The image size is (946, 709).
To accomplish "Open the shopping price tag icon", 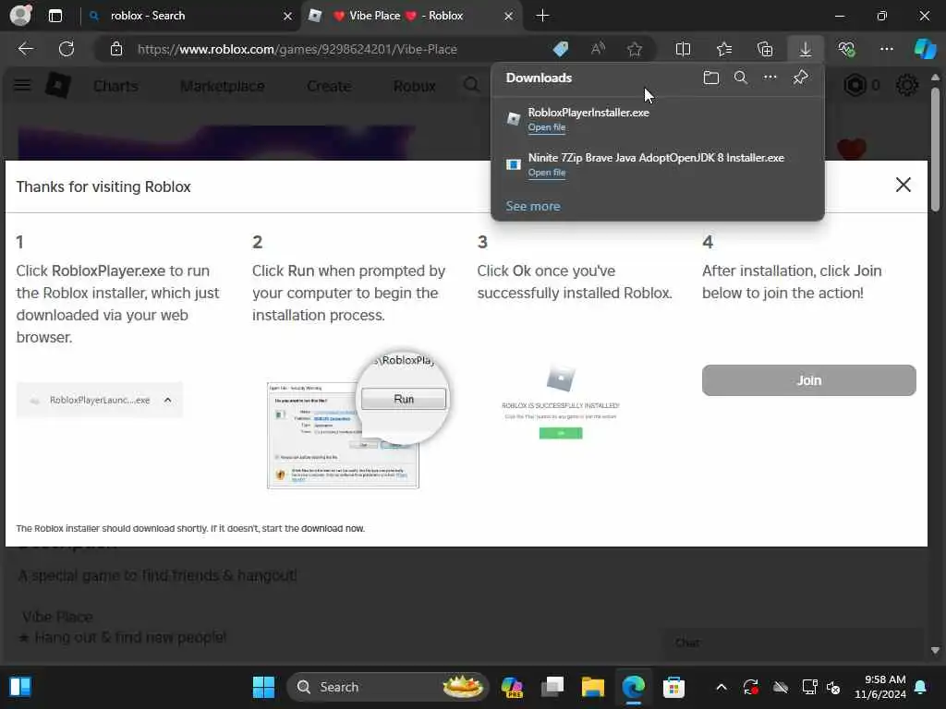I will pos(561,49).
